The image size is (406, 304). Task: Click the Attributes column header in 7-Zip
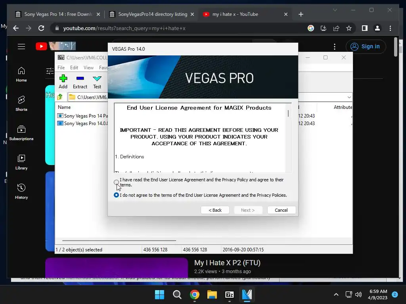coord(343,107)
